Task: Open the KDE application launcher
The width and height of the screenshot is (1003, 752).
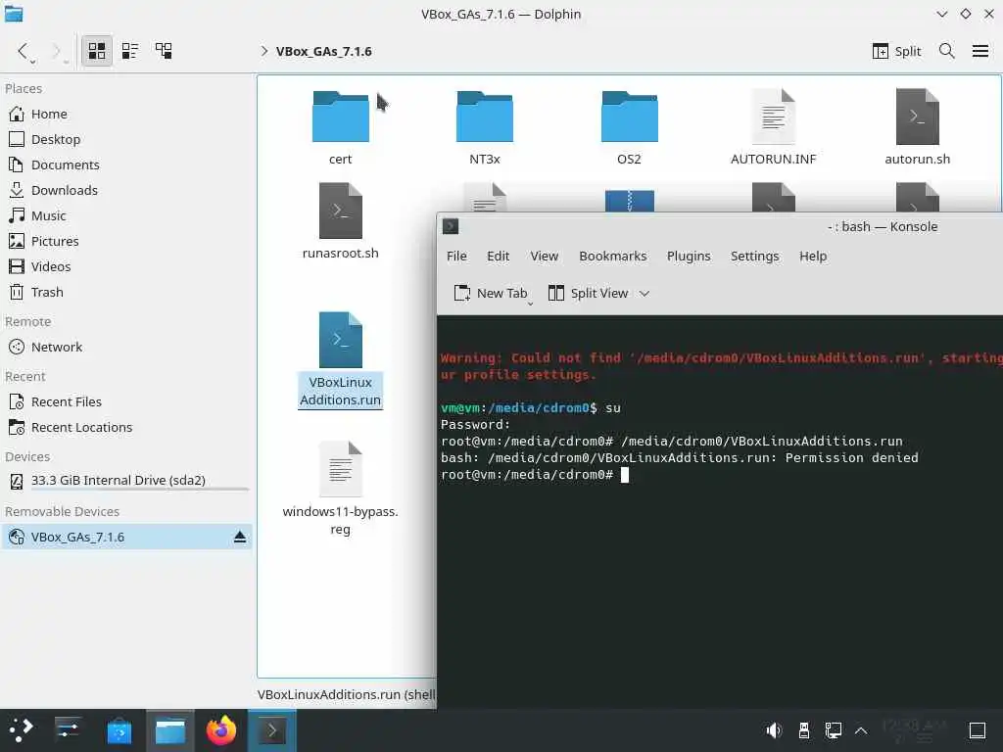Action: click(x=21, y=730)
